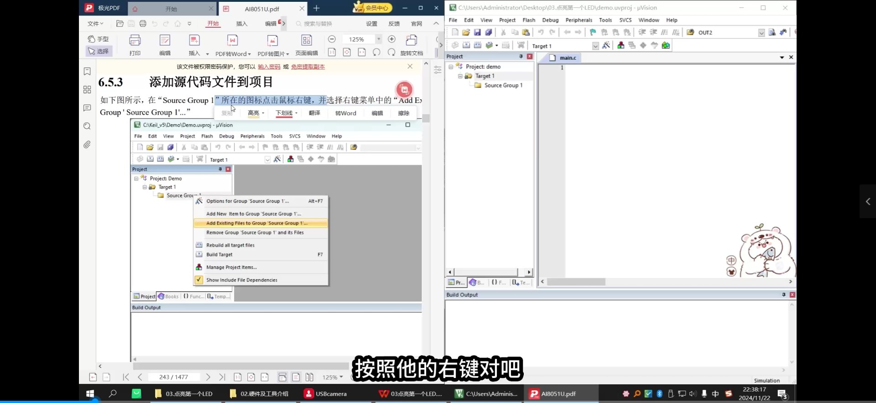Screen dimensions: 876x403
Task: Launch the Pack Installer in Keil
Action: click(x=666, y=46)
